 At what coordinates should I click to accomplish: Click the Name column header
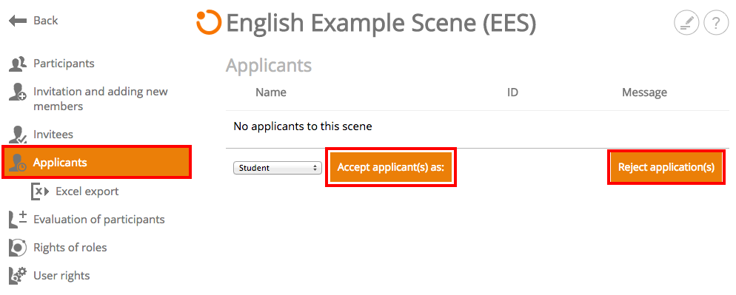tap(271, 92)
